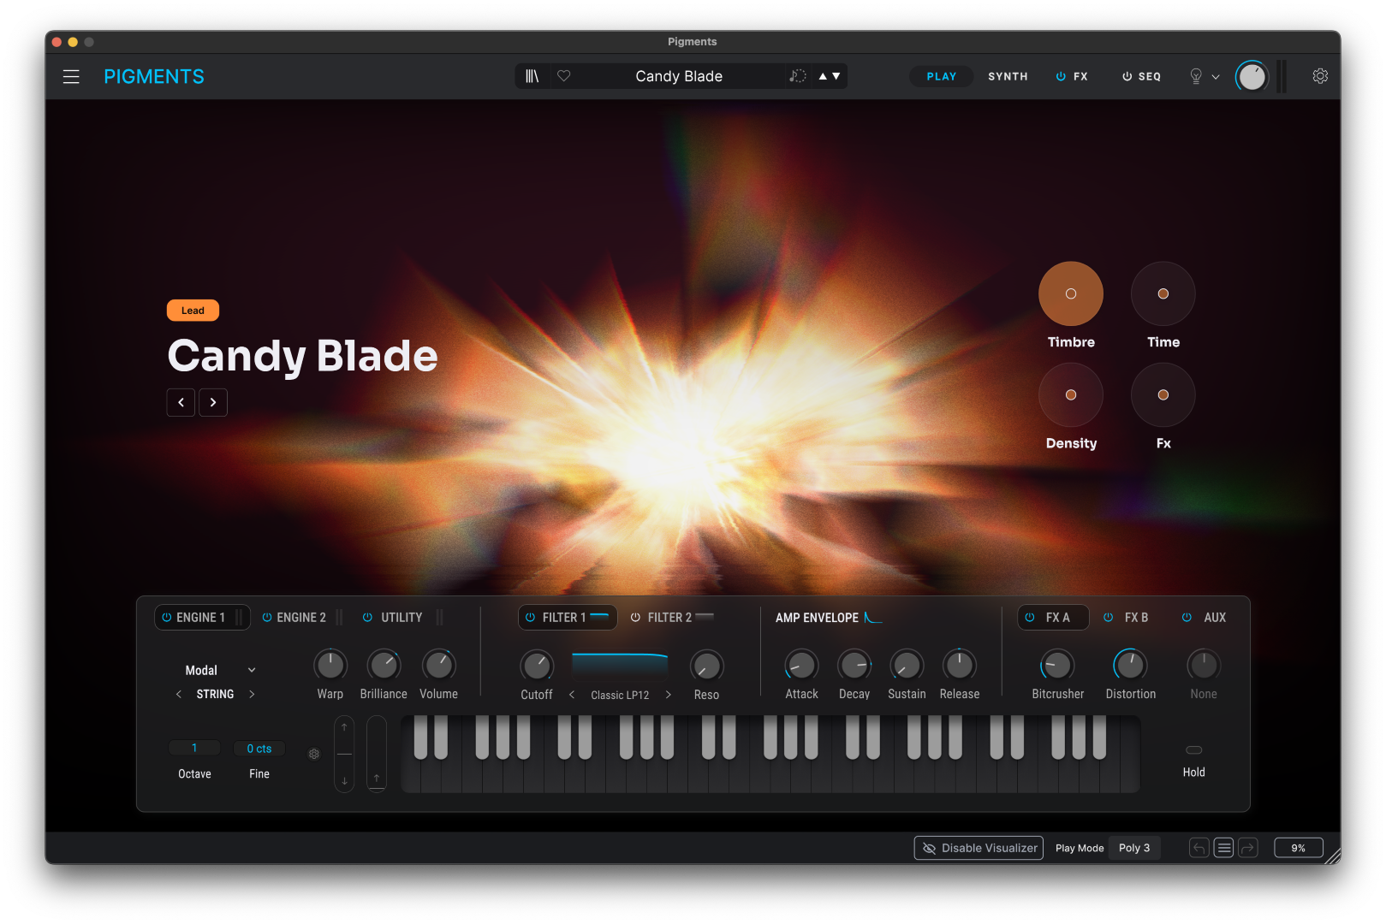Switch to the SYNTH tab
This screenshot has width=1386, height=924.
click(x=1007, y=76)
